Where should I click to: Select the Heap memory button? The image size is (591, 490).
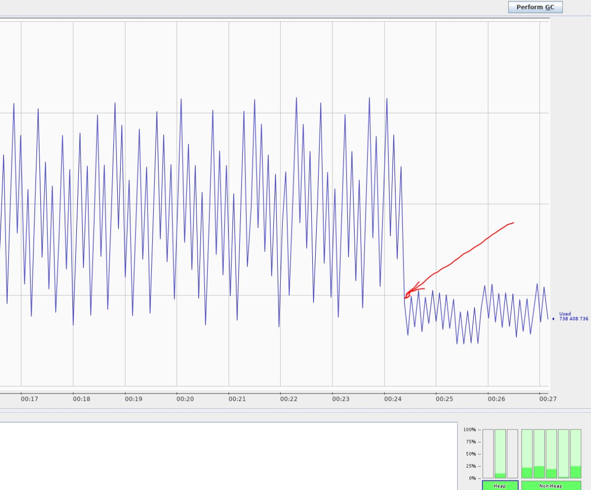click(500, 486)
